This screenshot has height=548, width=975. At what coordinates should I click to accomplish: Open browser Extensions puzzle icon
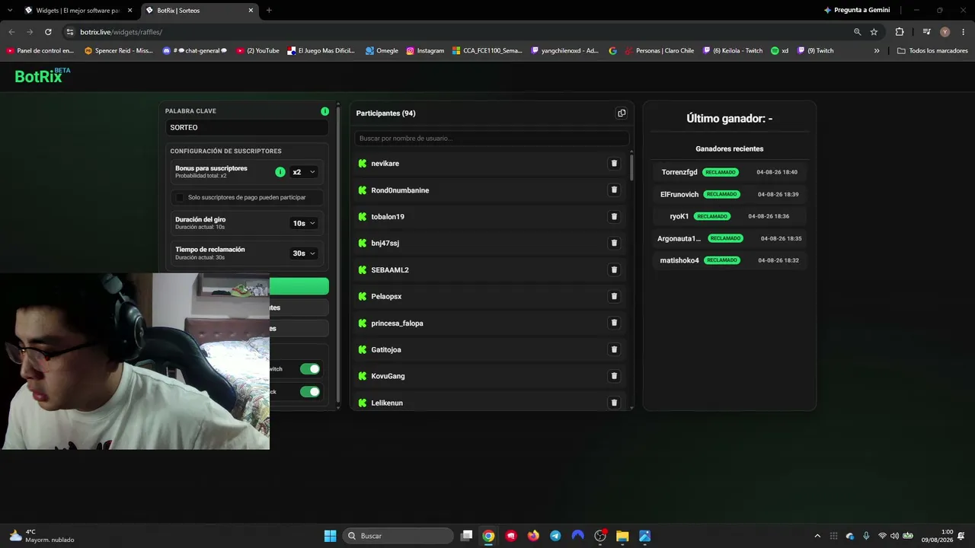pyautogui.click(x=900, y=32)
